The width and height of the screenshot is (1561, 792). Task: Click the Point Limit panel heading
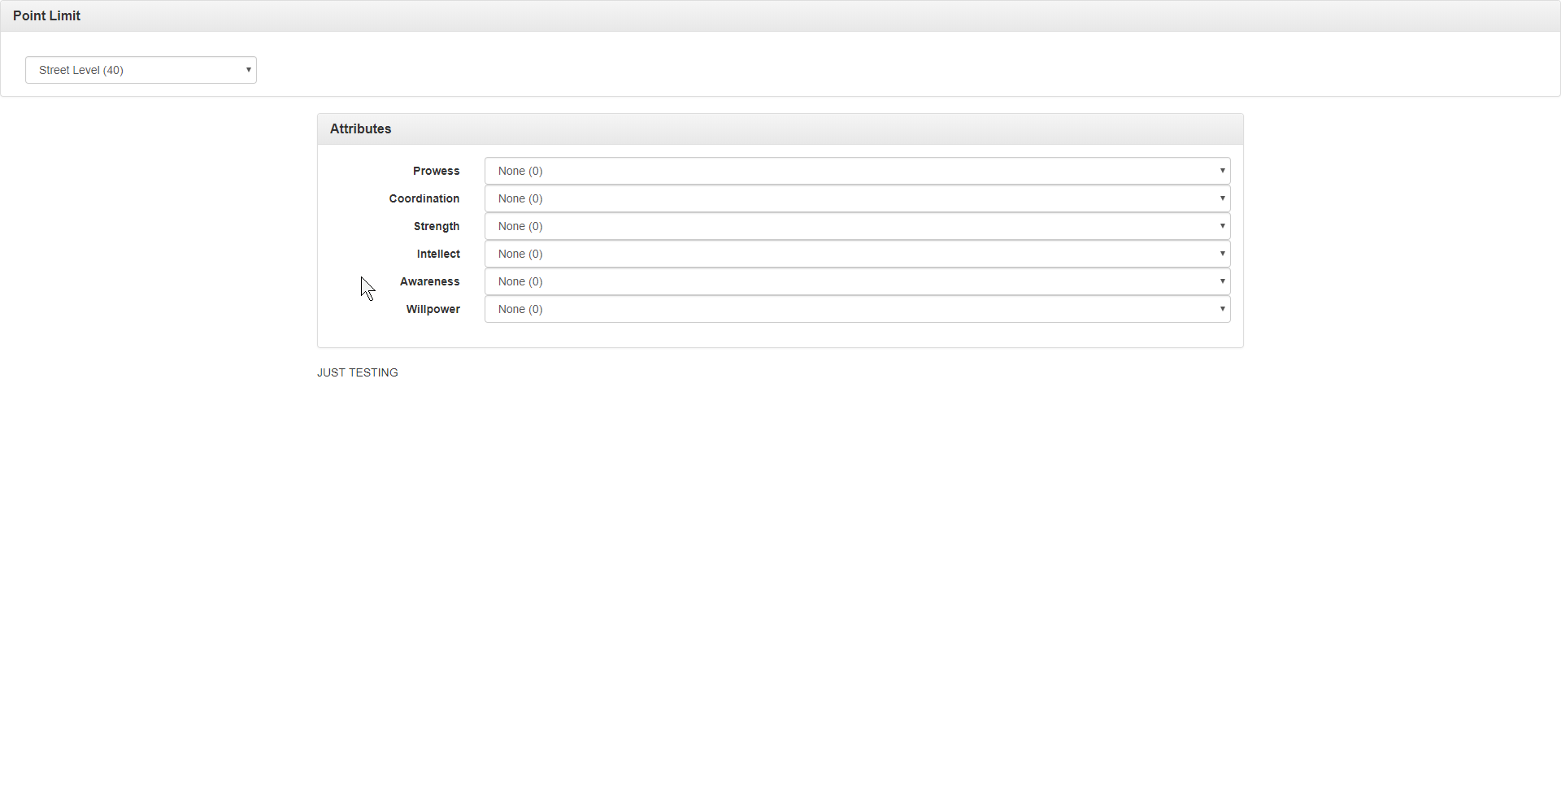pos(46,15)
